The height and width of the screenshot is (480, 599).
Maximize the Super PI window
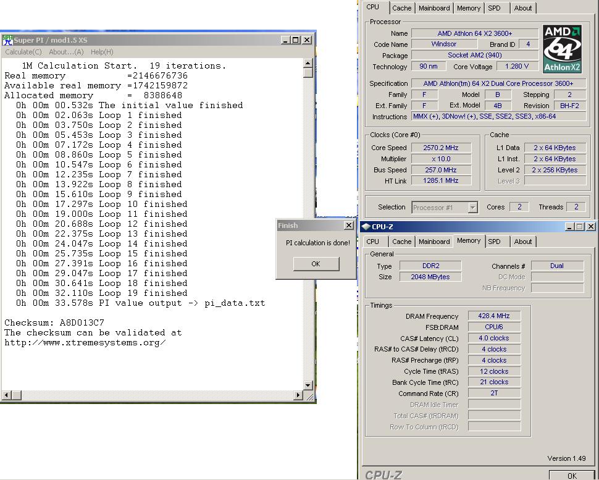click(x=296, y=40)
